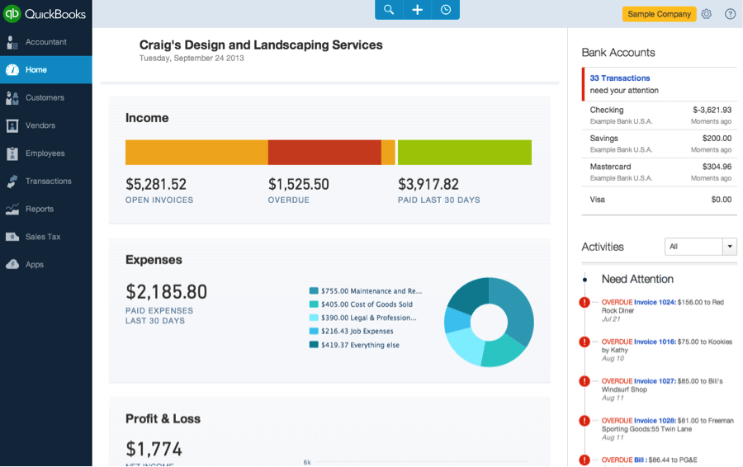Screen dimensions: 743x467
Task: Click the OPEN INVOICES label
Action: point(159,200)
